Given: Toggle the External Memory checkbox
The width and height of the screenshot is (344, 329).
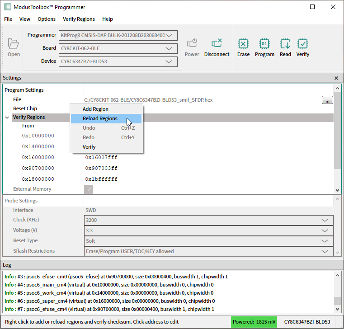Looking at the screenshot, I should pos(89,189).
